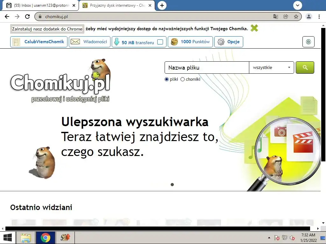This screenshot has height=244, width=326.
Task: Switch to the Inbox protonmail tab
Action: click(40, 6)
